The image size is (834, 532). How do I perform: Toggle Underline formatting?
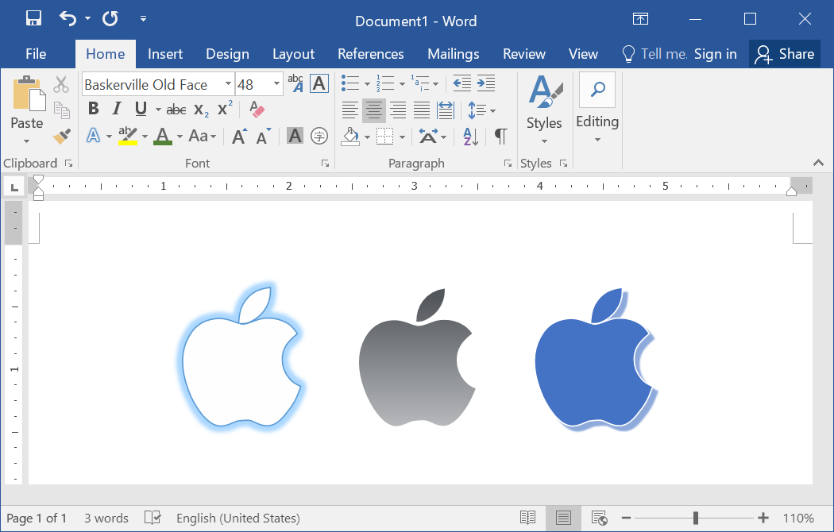[x=141, y=109]
